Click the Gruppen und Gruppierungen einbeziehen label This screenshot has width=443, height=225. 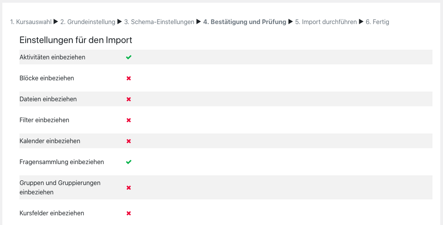[60, 187]
